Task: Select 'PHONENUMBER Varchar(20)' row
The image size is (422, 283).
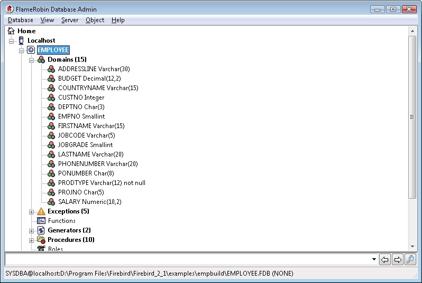Action: (x=98, y=164)
